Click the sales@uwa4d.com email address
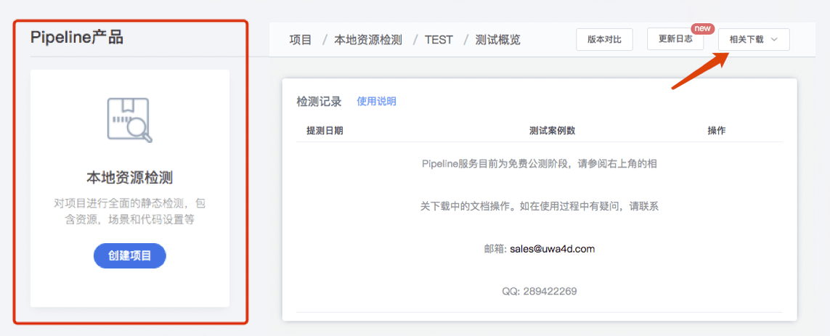 click(553, 249)
